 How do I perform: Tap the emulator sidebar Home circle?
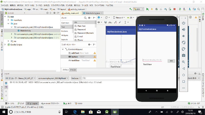tap(183, 75)
